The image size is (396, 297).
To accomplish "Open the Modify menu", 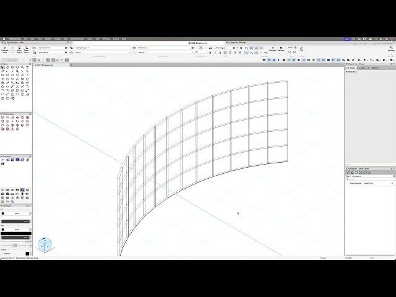I will pos(48,39).
